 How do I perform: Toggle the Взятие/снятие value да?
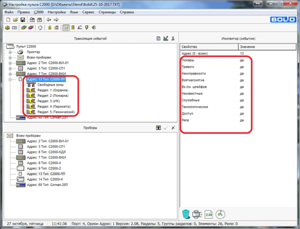tap(242, 81)
